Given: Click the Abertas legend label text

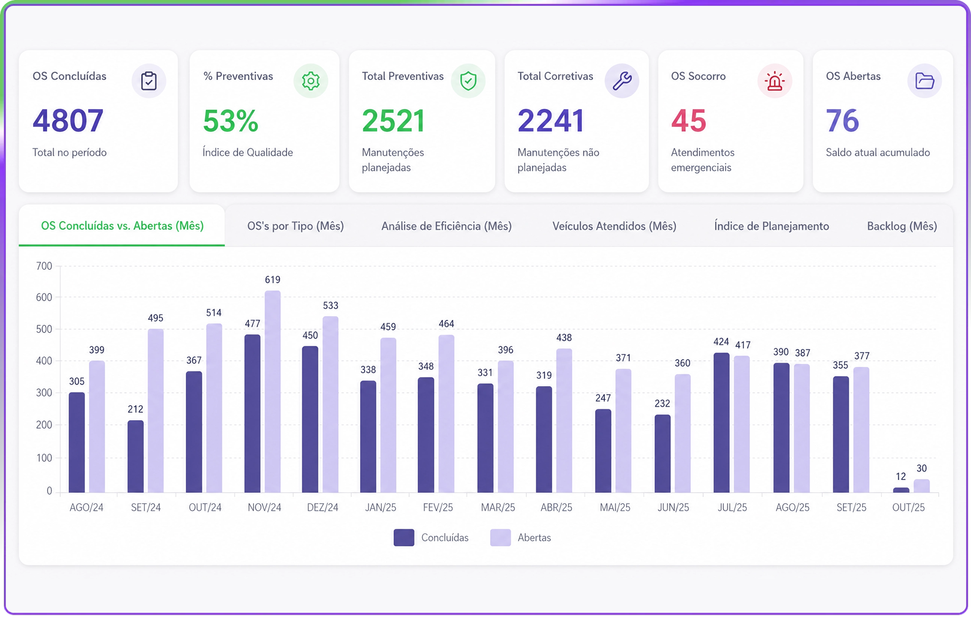Looking at the screenshot, I should click(x=534, y=537).
